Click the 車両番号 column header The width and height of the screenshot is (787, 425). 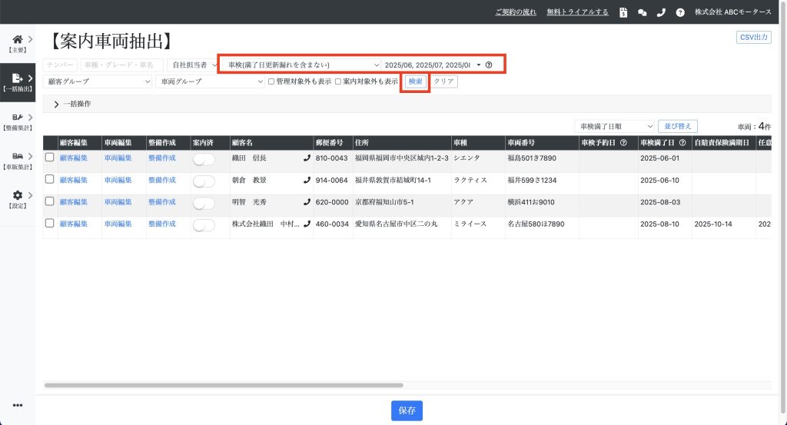point(542,142)
